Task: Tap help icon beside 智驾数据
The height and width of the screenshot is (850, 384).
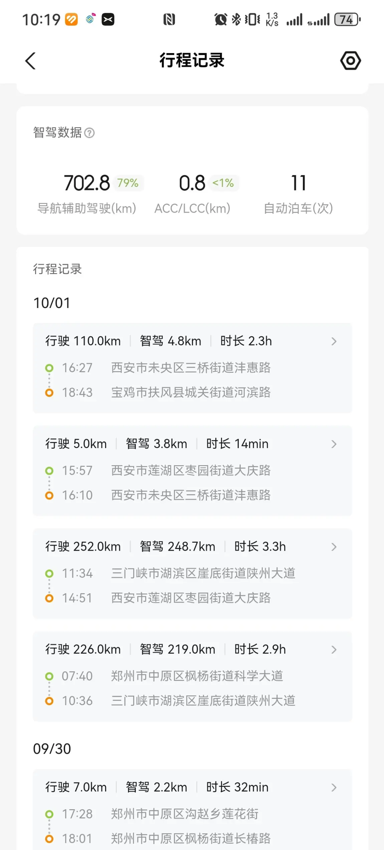Action: click(89, 133)
